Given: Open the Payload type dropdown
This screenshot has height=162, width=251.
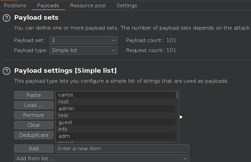Looking at the screenshot, I should 84,50.
